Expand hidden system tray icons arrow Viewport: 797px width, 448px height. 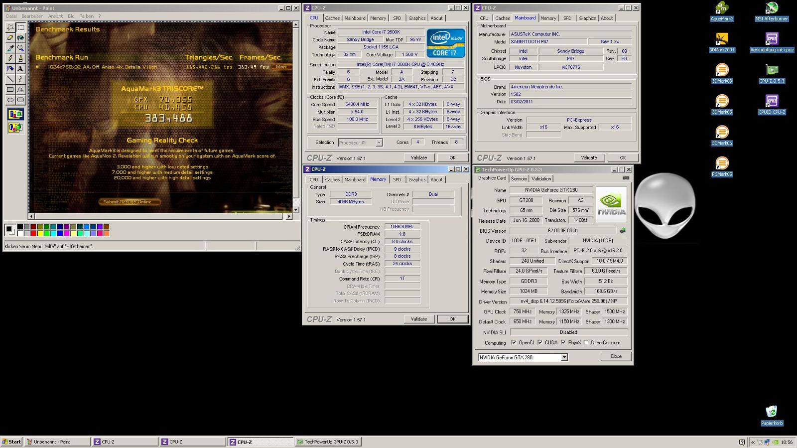pyautogui.click(x=753, y=442)
